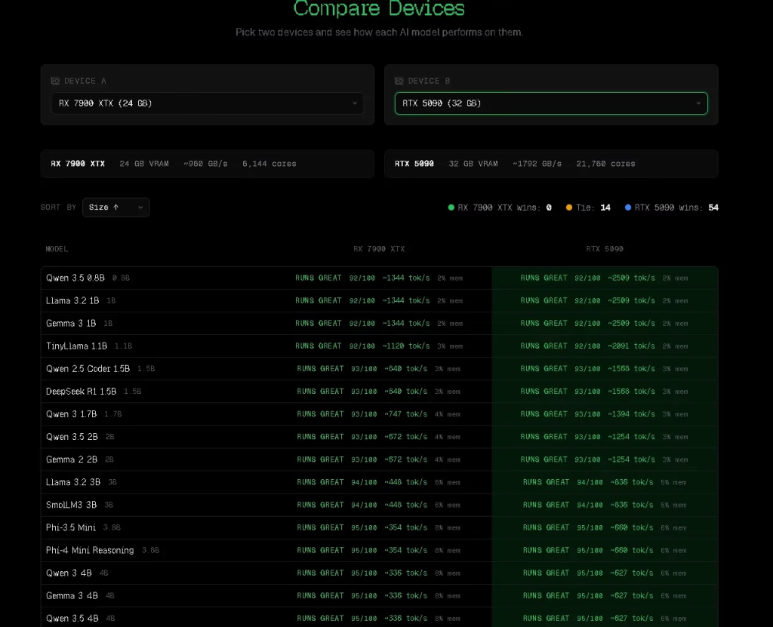Click the RX 7900 XTX specs summary bar
773x627 pixels.
207,164
